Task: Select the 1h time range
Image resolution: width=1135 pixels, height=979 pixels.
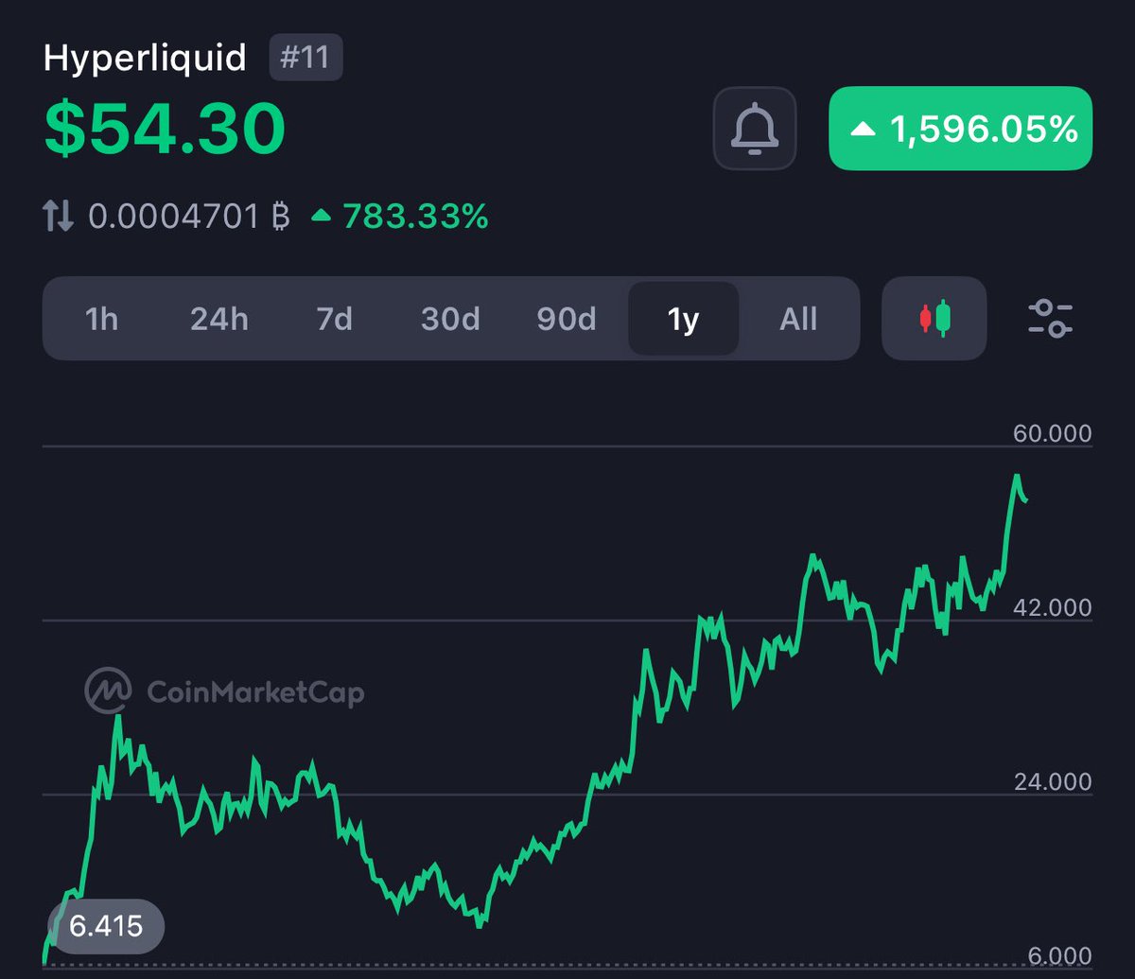Action: point(101,319)
